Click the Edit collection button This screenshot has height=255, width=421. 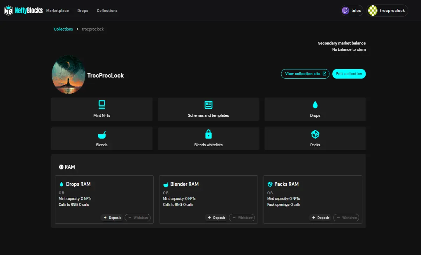349,74
